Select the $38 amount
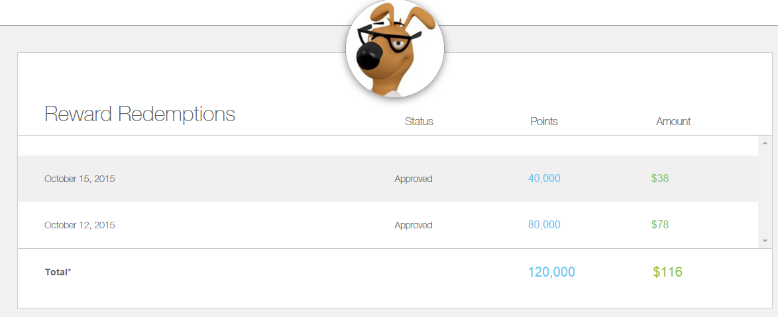 coord(660,178)
